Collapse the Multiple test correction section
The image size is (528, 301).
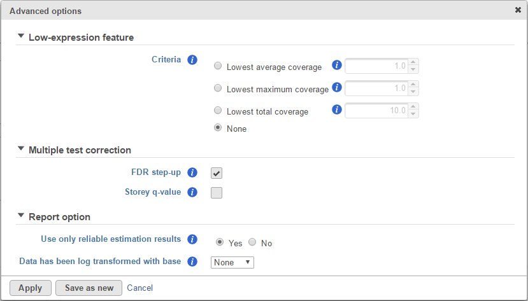(x=21, y=148)
